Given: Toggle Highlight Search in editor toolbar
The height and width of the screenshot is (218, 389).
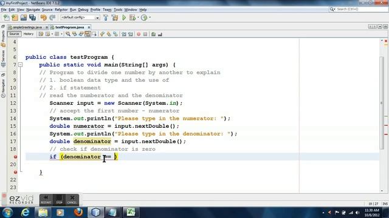Looking at the screenshot, I should click(88, 34).
